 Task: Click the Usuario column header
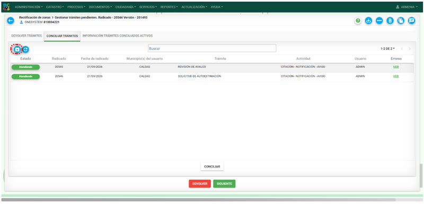tap(360, 59)
